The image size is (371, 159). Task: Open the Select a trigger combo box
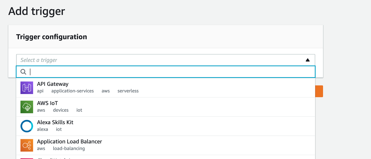coord(166,60)
